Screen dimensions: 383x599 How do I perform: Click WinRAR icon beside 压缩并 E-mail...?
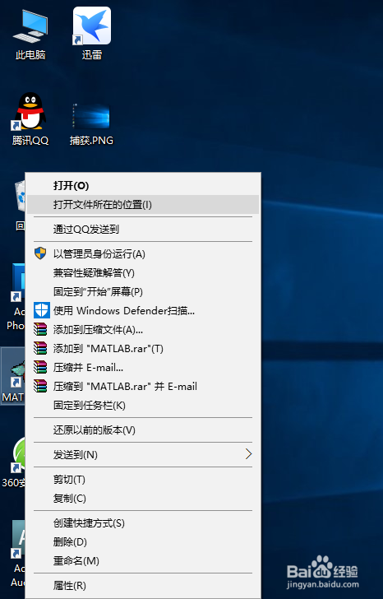pyautogui.click(x=40, y=367)
